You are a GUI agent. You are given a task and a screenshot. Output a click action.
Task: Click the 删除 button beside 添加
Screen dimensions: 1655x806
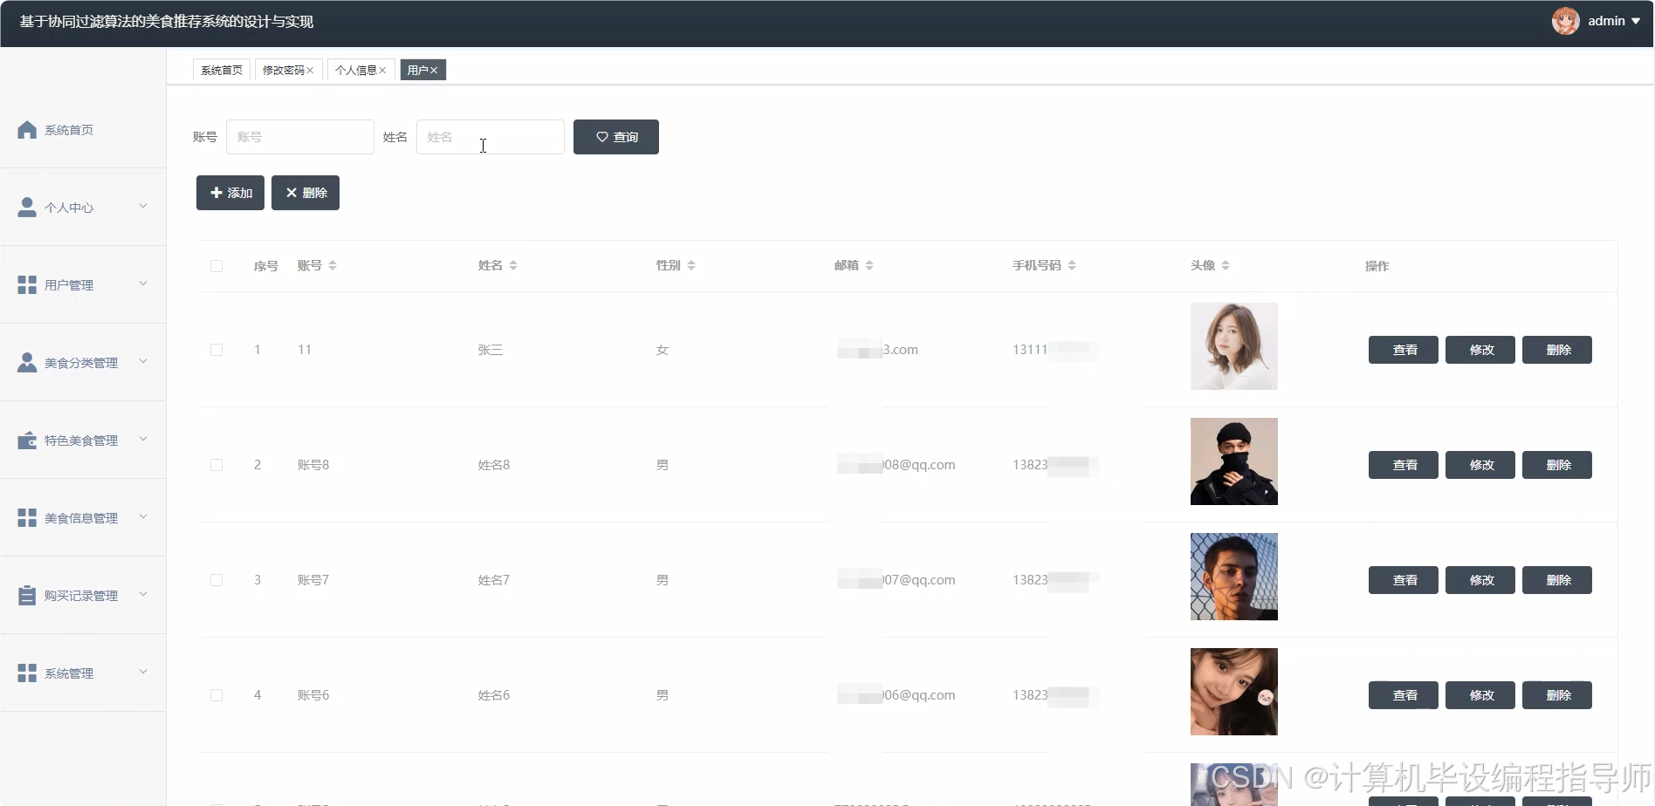coord(306,193)
